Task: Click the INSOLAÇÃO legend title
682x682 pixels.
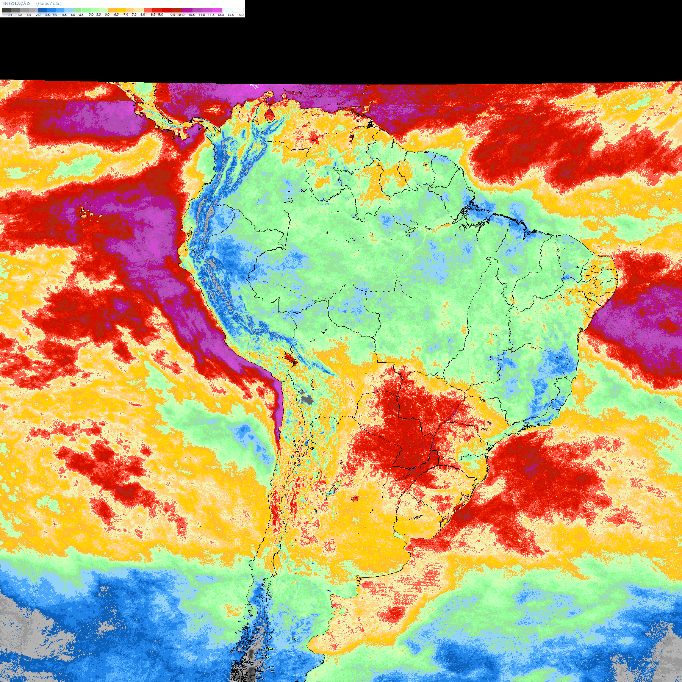Action: [17, 3]
